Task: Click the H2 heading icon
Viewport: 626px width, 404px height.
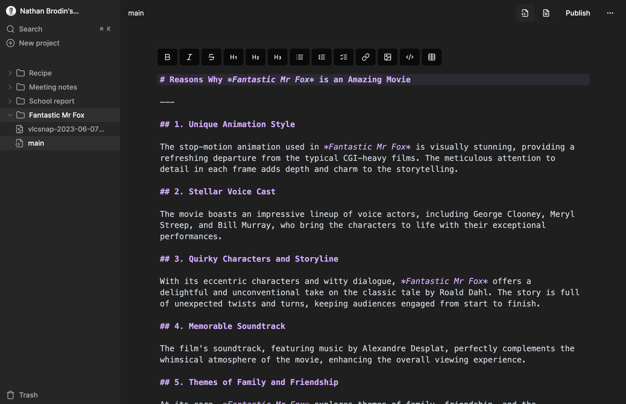Action: (255, 57)
